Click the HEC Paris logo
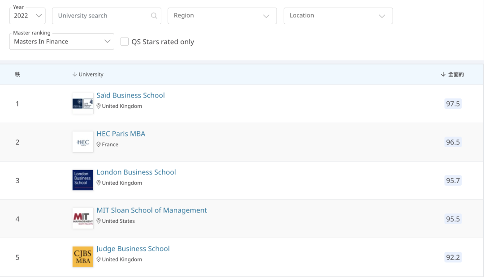The width and height of the screenshot is (484, 277). tap(83, 142)
